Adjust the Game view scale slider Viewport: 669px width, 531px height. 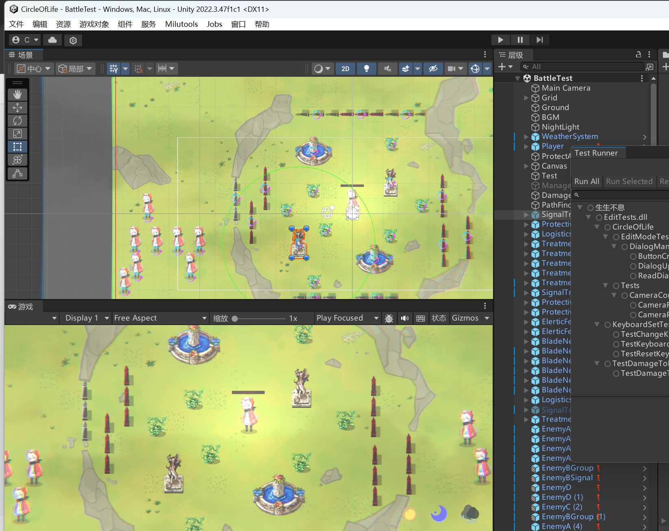[x=235, y=319]
